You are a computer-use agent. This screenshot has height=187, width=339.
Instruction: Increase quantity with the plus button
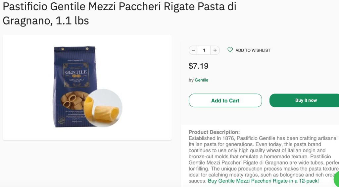215,50
